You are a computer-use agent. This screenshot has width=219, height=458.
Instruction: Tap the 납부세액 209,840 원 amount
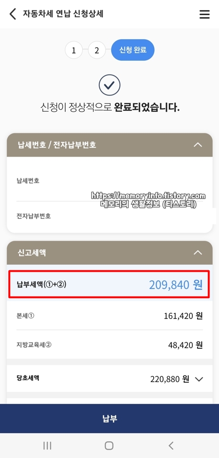click(x=176, y=285)
